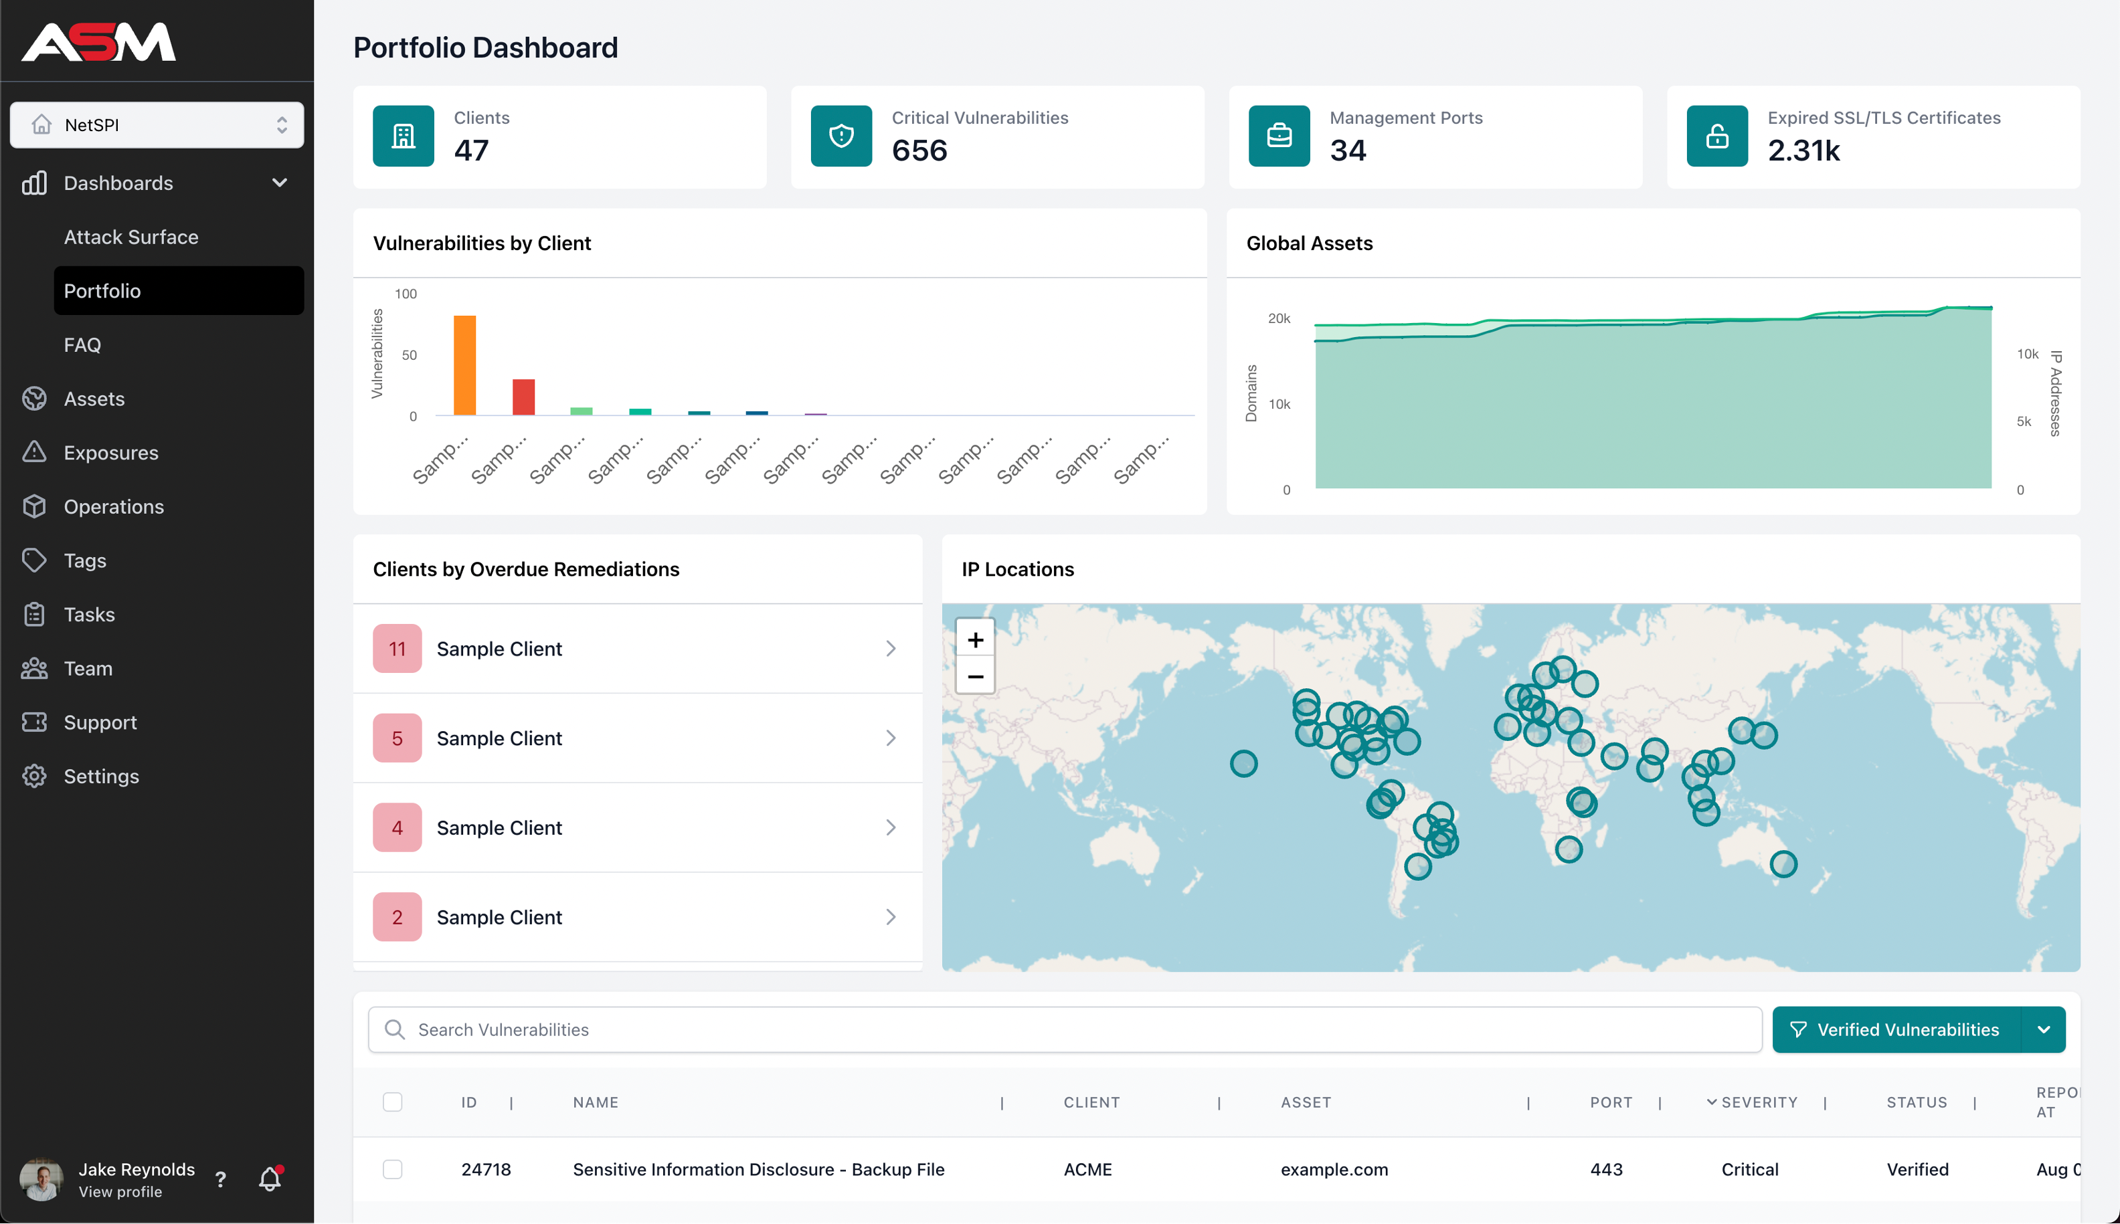Zoom in on the IP Locations map
This screenshot has height=1224, width=2120.
974,639
